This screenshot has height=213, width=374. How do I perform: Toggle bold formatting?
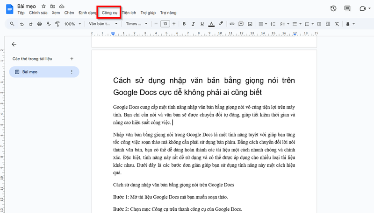click(x=184, y=24)
